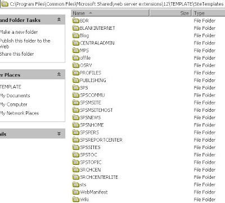Click the SPSCOMMU folder icon

pyautogui.click(x=76, y=95)
